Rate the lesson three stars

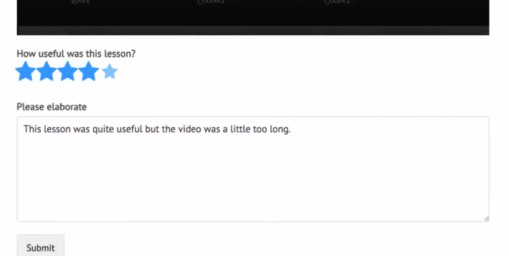pos(68,71)
